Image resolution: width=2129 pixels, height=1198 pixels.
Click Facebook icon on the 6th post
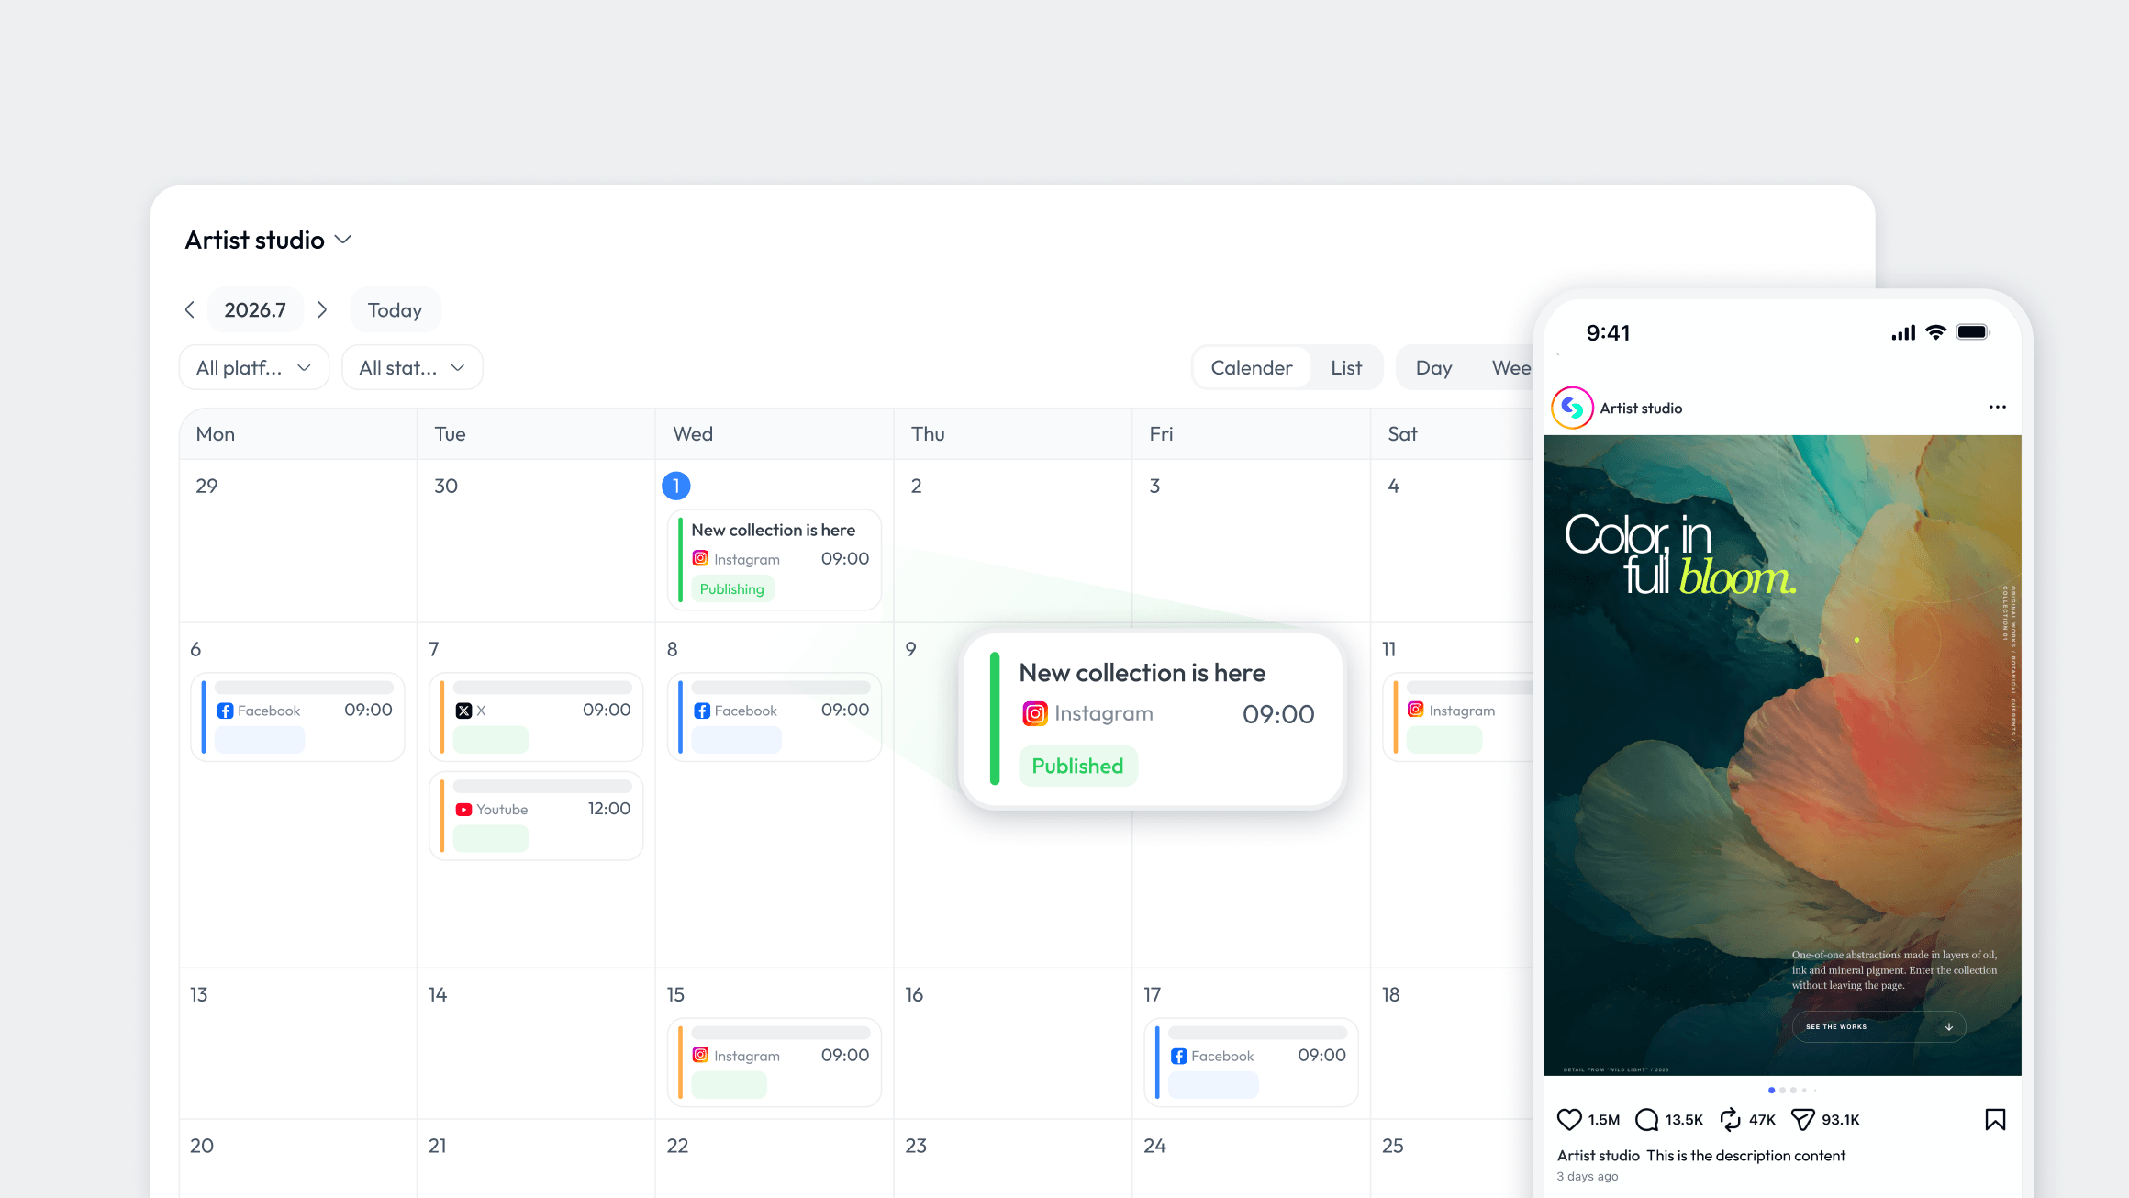click(x=225, y=711)
